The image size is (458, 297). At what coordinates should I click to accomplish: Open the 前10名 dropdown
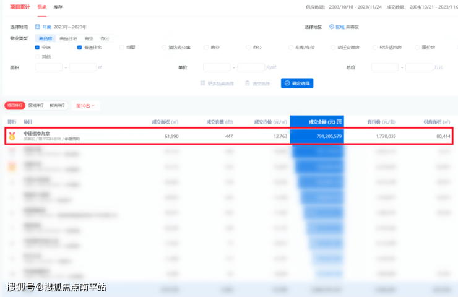tap(85, 106)
